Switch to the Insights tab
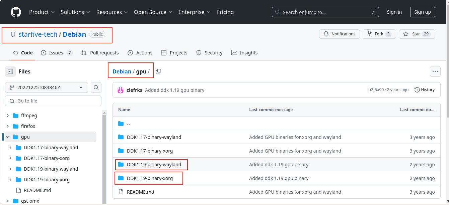 (244, 53)
